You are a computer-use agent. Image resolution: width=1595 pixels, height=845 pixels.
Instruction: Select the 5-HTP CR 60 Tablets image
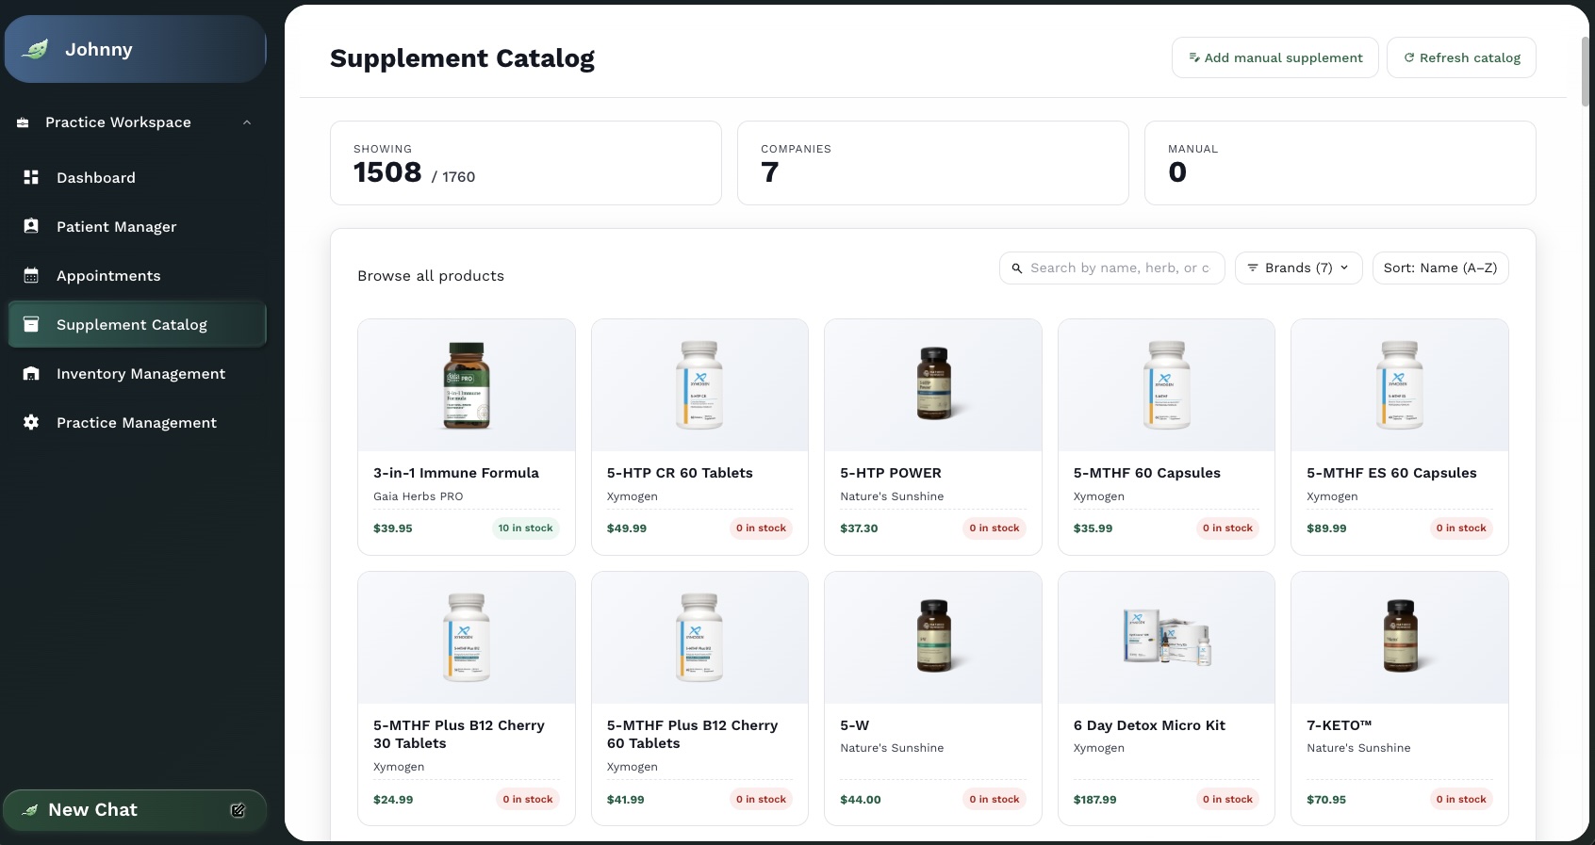click(x=699, y=385)
